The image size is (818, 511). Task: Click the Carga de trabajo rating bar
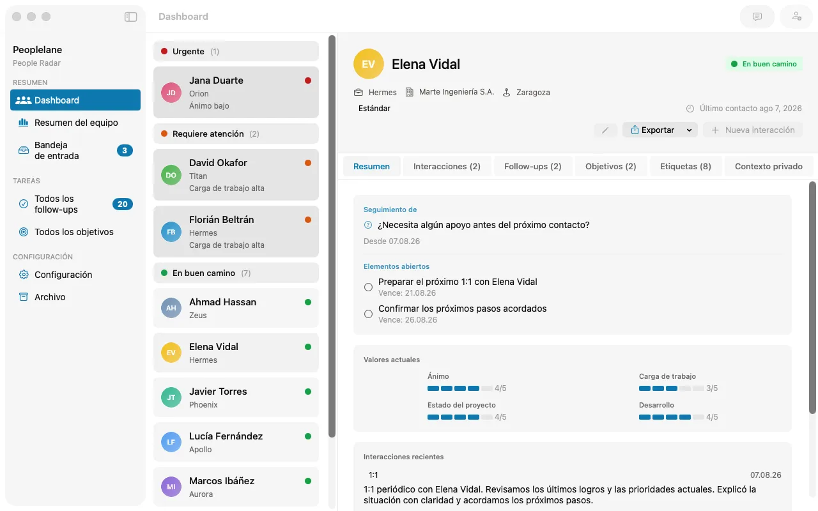tap(671, 388)
